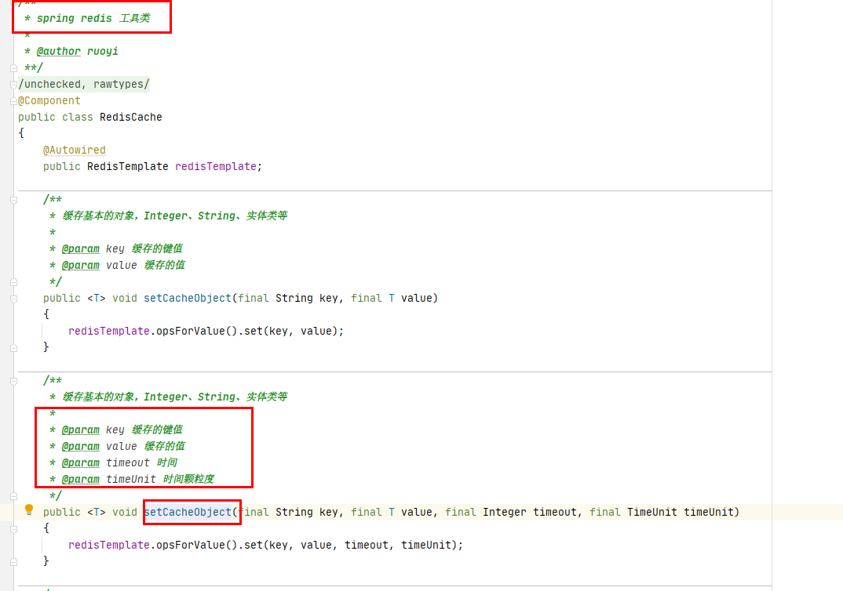Collapse the class Javadoc ending with **/
Image resolution: width=843 pixels, height=591 pixels.
(13, 68)
